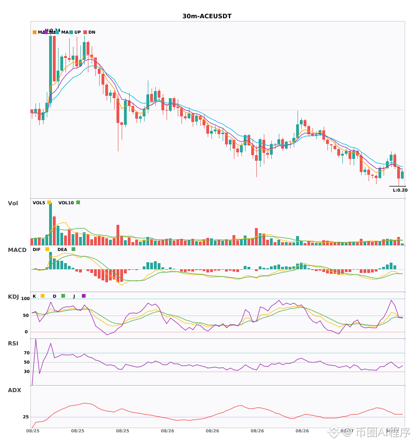The width and height of the screenshot is (414, 444).
Task: Click the purple J legend swatch
Action: click(84, 296)
